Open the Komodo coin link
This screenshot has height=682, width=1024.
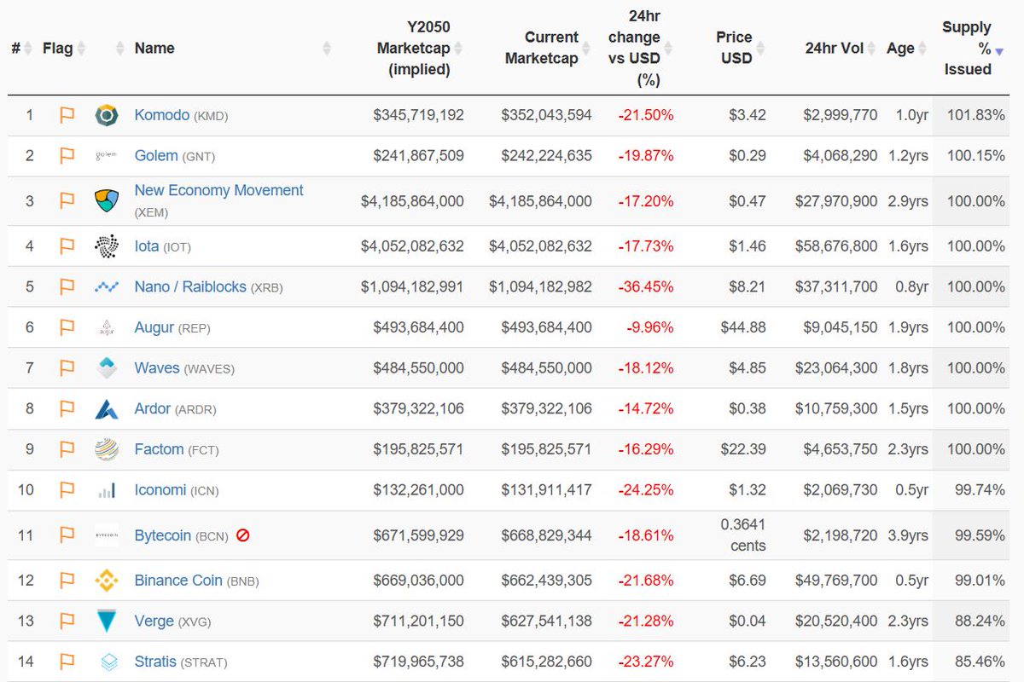(161, 115)
